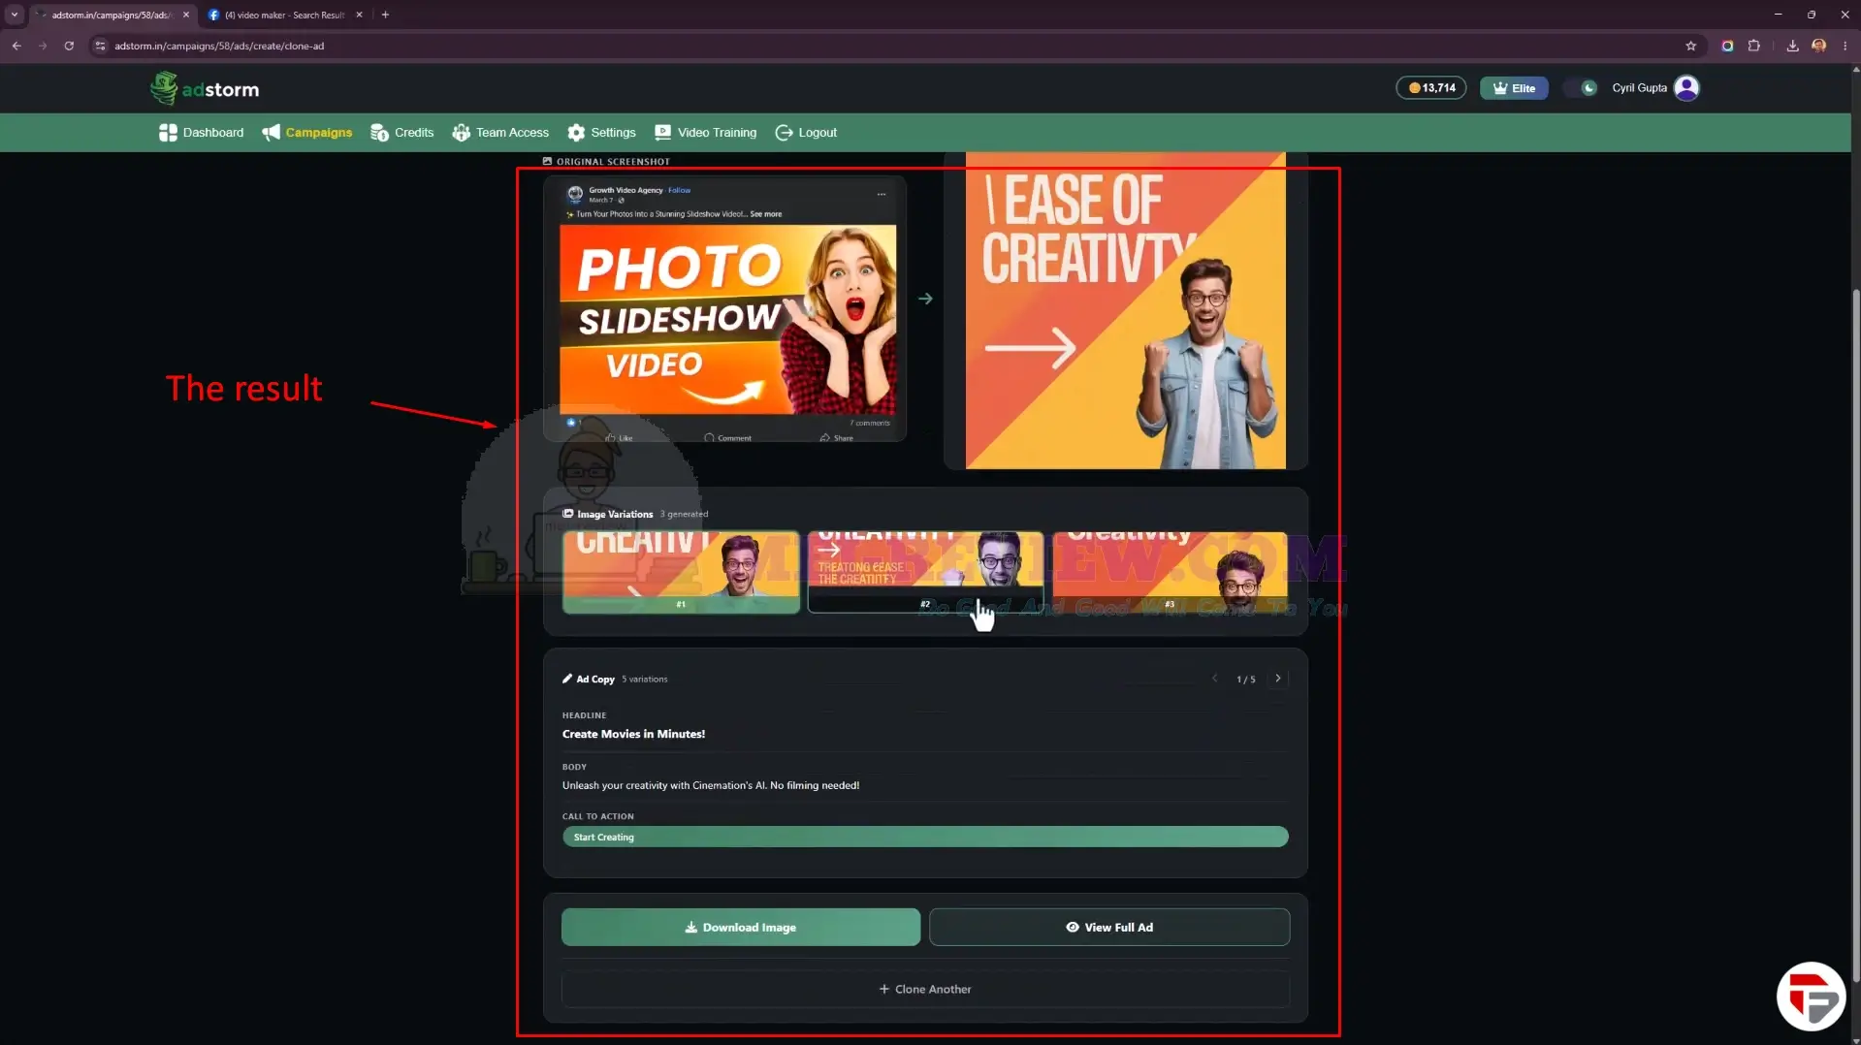Reload the page
Screen dimensions: 1861x1045
pyautogui.click(x=69, y=46)
